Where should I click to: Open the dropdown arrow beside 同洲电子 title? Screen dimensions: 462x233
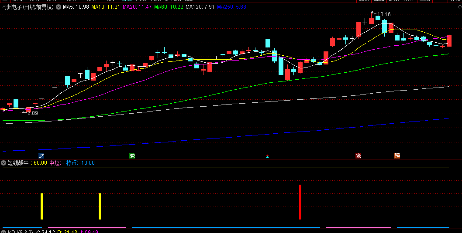[59, 7]
